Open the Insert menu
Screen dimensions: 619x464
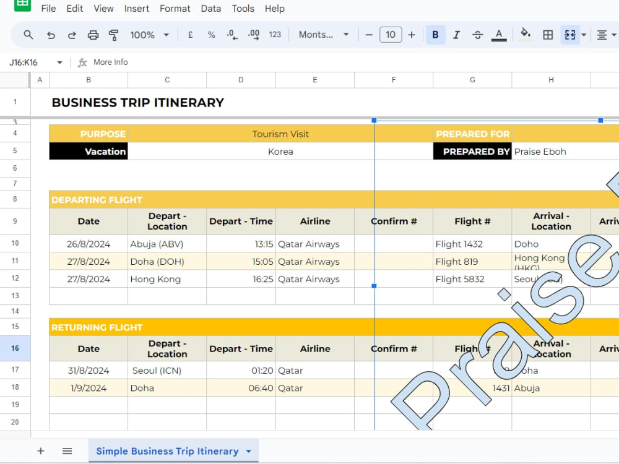(x=137, y=8)
